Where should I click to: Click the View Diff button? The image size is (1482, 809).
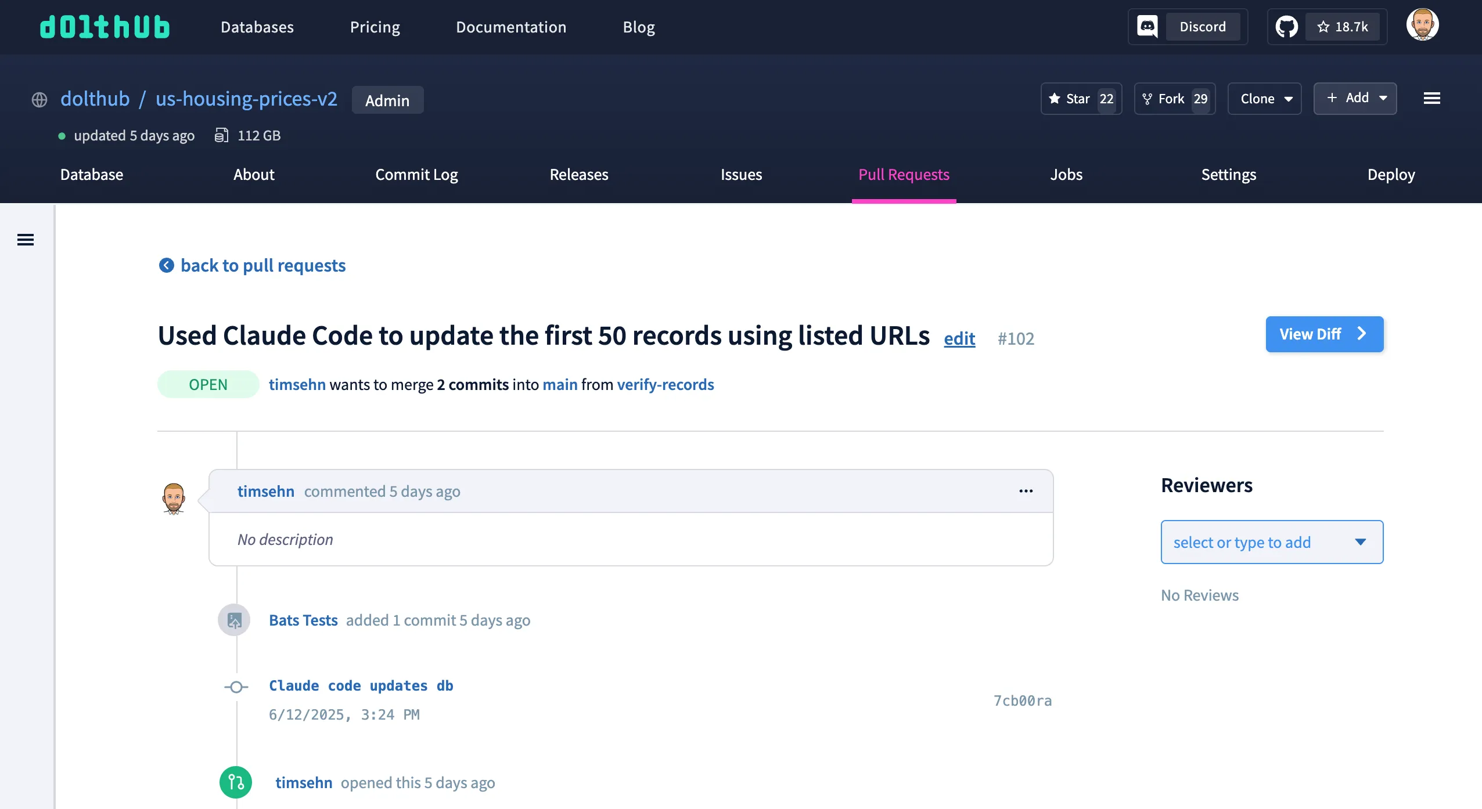tap(1324, 334)
